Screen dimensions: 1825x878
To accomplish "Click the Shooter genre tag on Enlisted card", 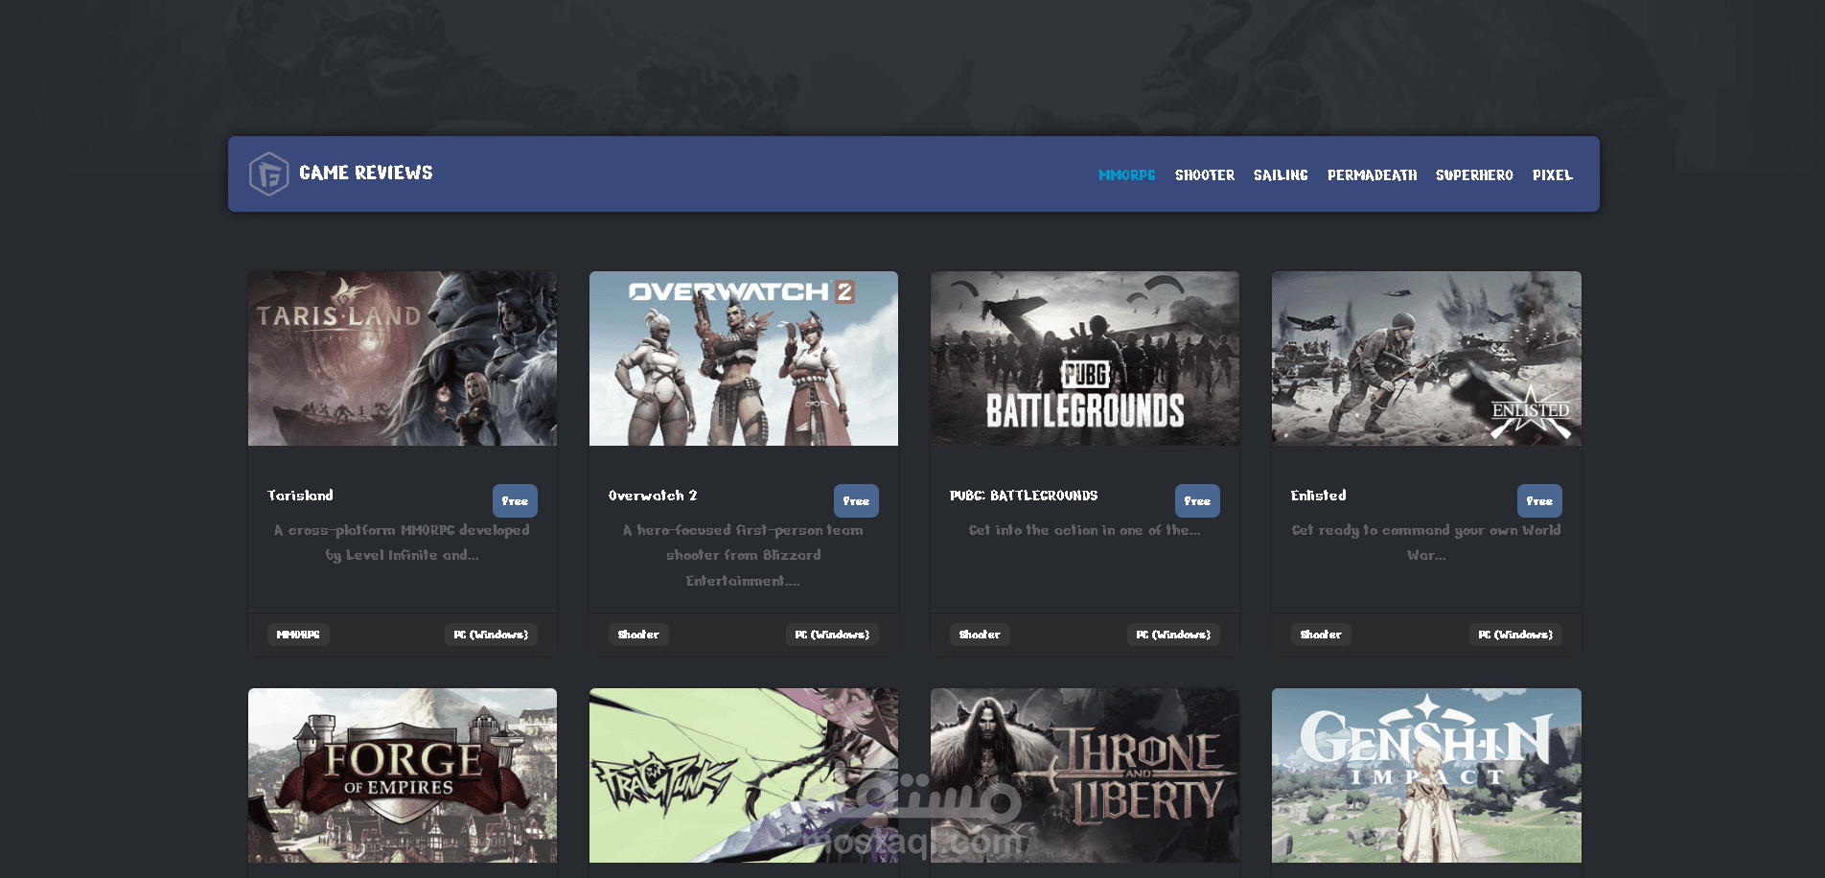I will pyautogui.click(x=1321, y=635).
